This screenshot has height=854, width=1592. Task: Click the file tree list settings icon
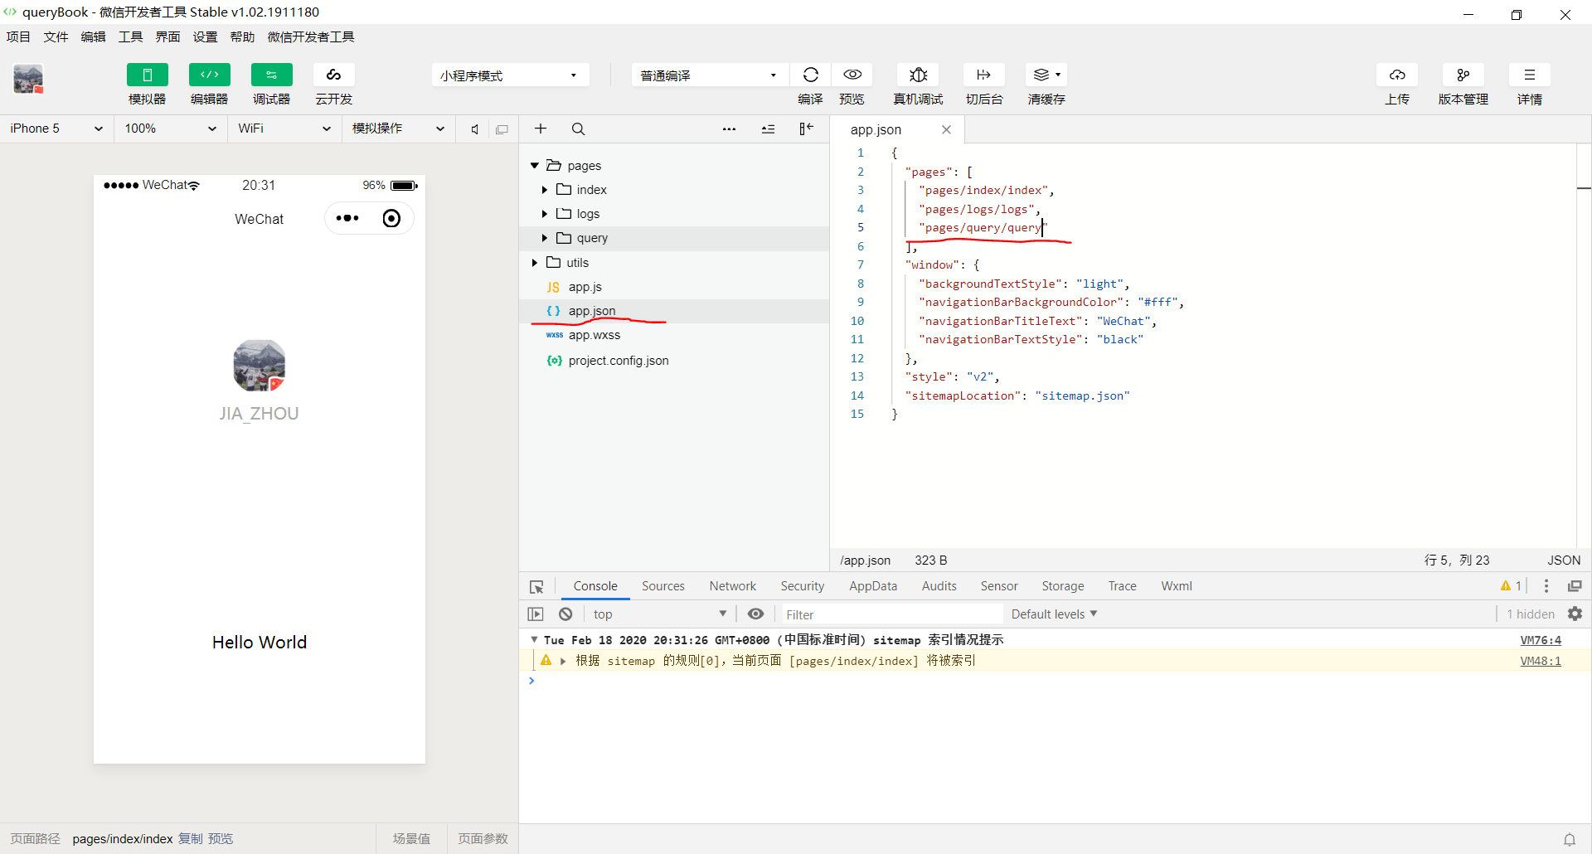(x=769, y=129)
